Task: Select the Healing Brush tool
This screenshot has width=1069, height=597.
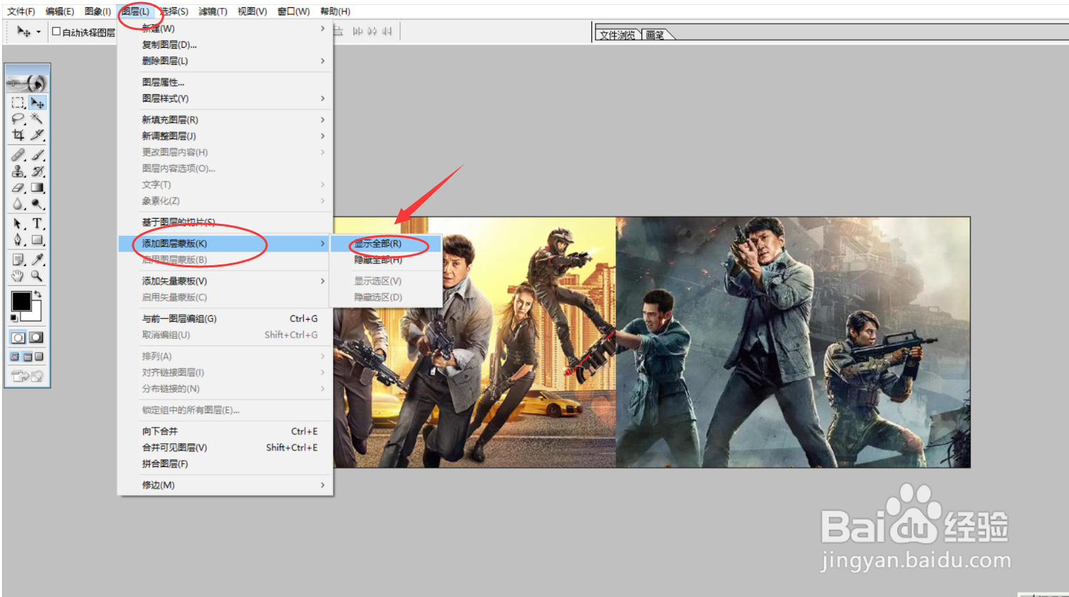Action: point(18,155)
